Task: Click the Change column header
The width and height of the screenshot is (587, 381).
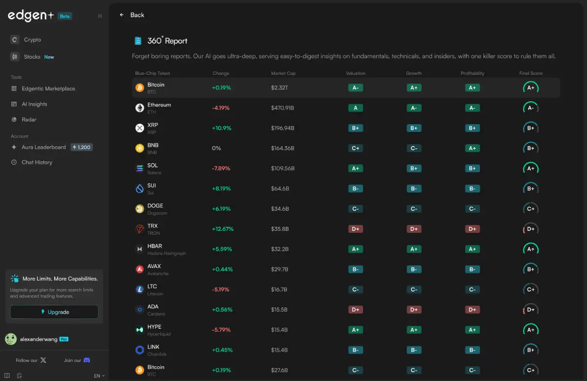Action: click(221, 73)
